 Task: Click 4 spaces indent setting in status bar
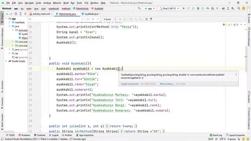click(232, 139)
